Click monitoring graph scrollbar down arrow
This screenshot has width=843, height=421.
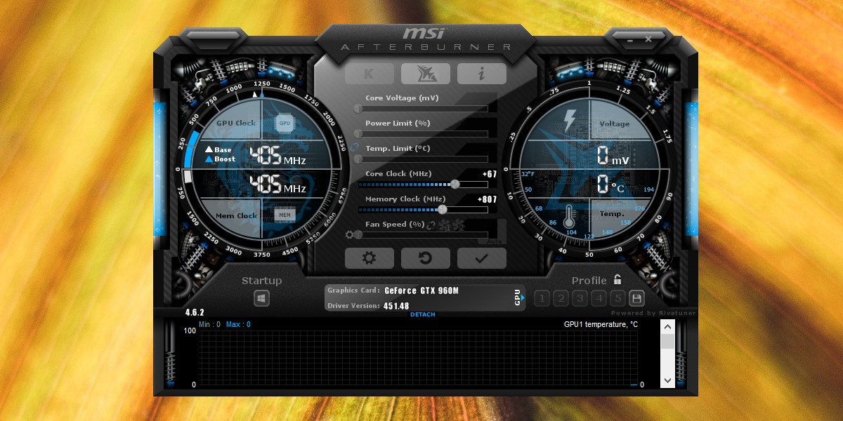[x=667, y=380]
